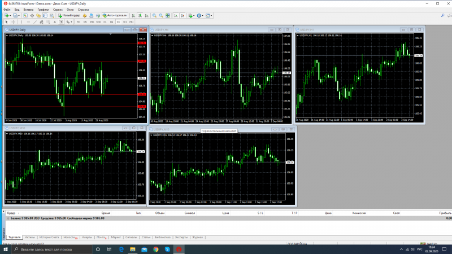The image size is (452, 254).
Task: Open the Файл menu
Action: pyautogui.click(x=7, y=10)
